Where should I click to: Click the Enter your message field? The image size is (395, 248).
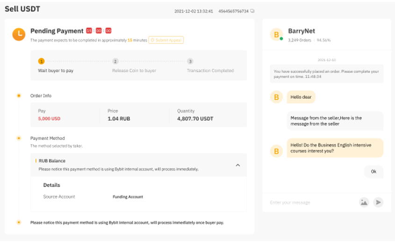pyautogui.click(x=309, y=202)
